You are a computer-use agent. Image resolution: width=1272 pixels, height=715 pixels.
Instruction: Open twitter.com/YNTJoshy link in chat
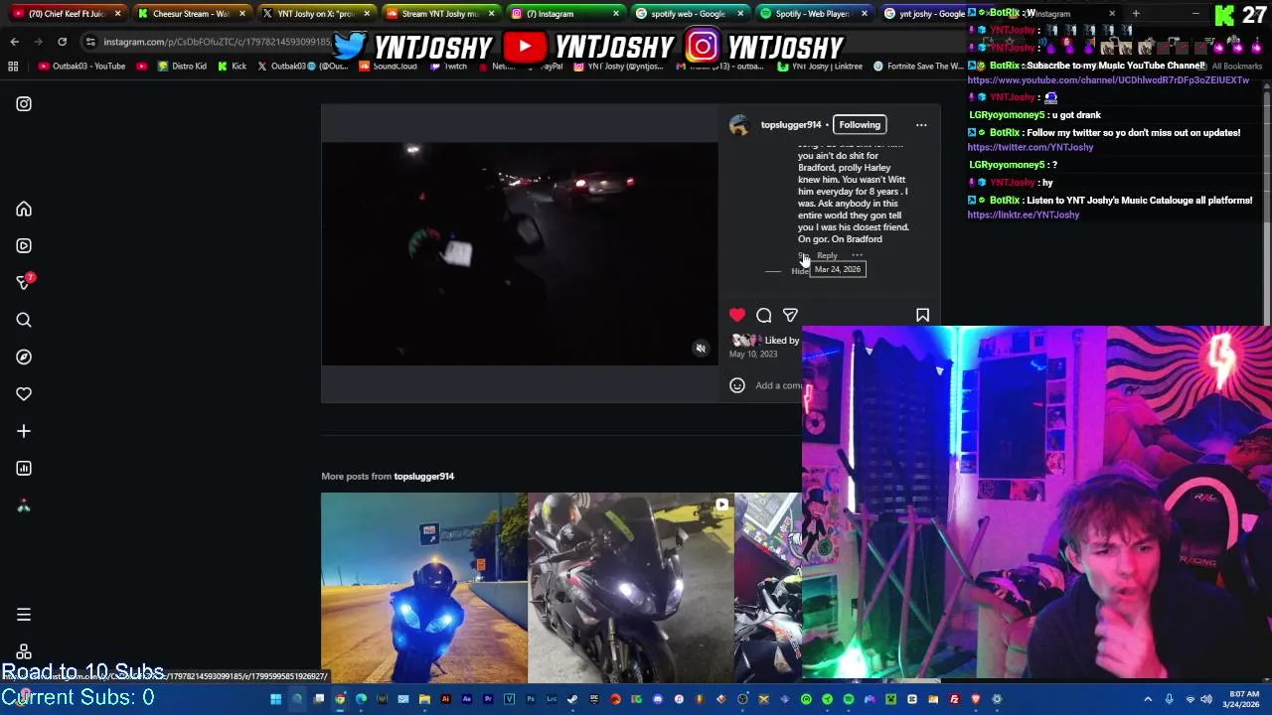click(x=1031, y=148)
